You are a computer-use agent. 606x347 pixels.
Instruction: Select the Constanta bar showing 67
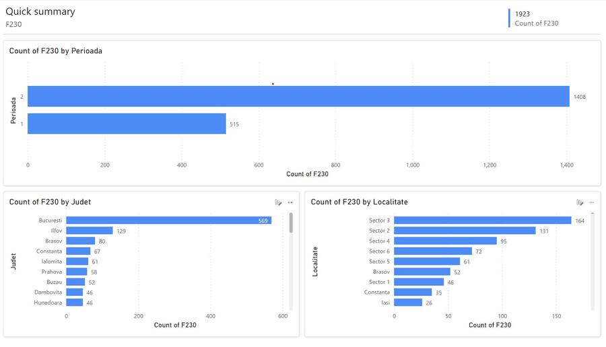point(78,251)
